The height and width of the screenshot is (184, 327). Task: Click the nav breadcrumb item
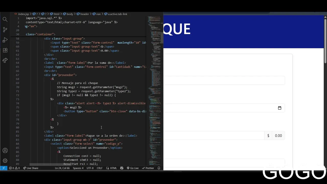tap(97, 14)
